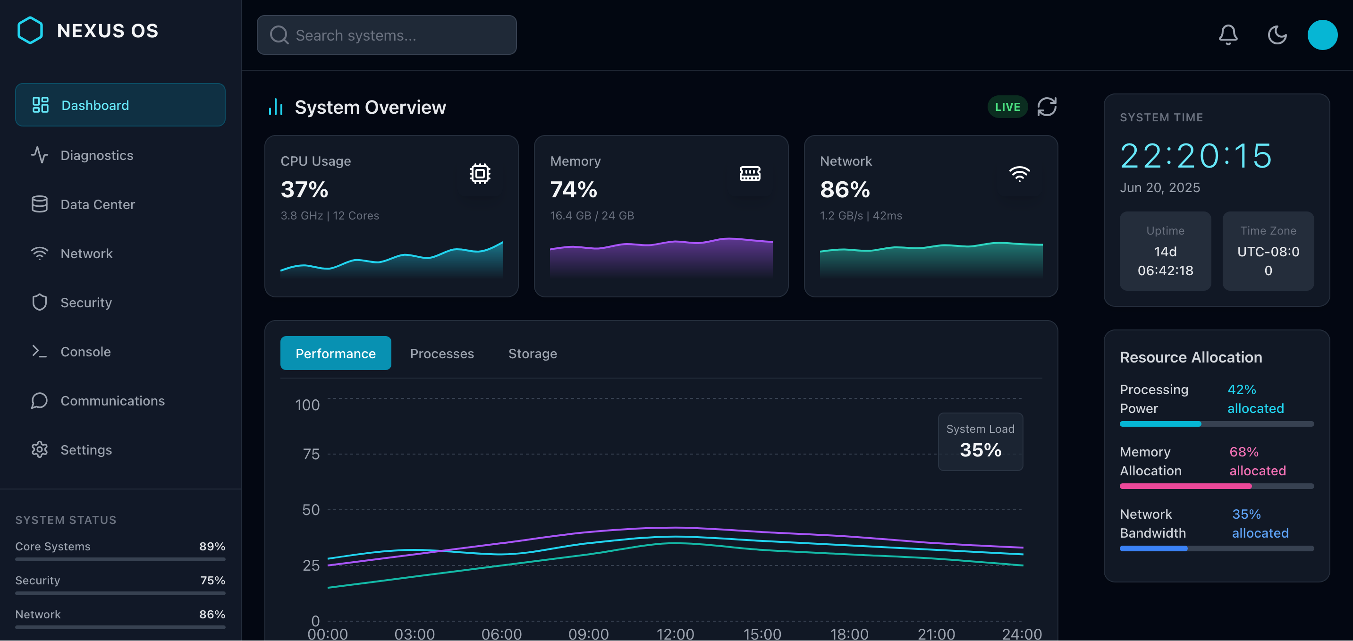Click the Core Systems 89% value
Viewport: 1353px width, 641px height.
[212, 547]
